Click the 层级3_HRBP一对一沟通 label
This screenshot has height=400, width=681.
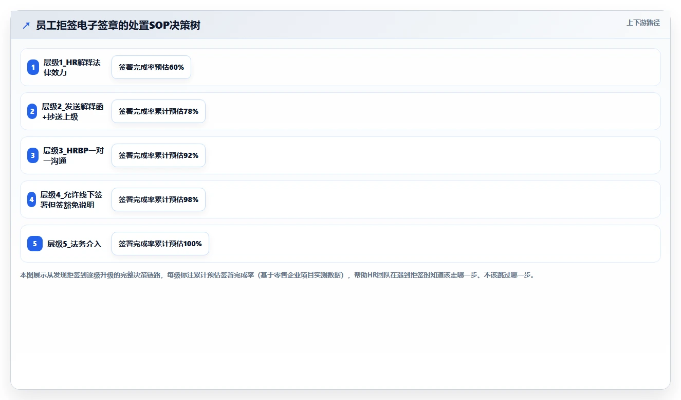(x=73, y=155)
